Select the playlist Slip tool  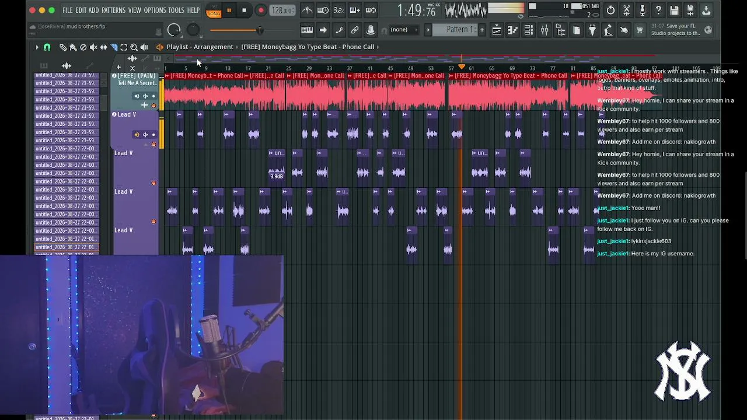(103, 47)
